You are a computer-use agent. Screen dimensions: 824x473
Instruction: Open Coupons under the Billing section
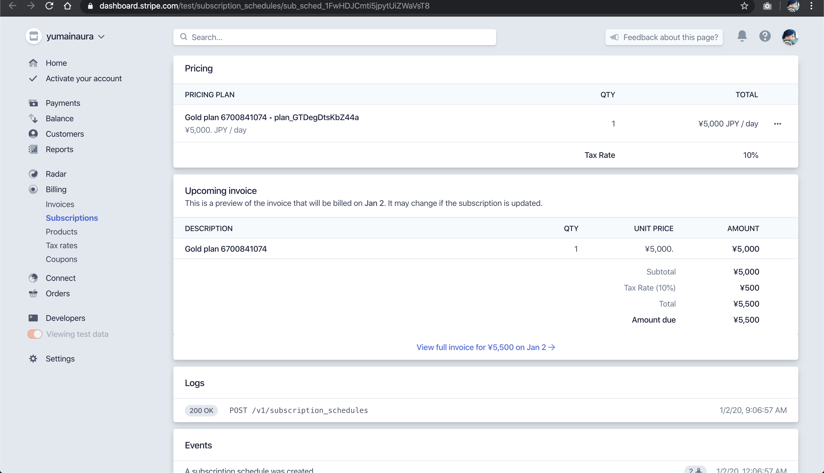(x=62, y=259)
